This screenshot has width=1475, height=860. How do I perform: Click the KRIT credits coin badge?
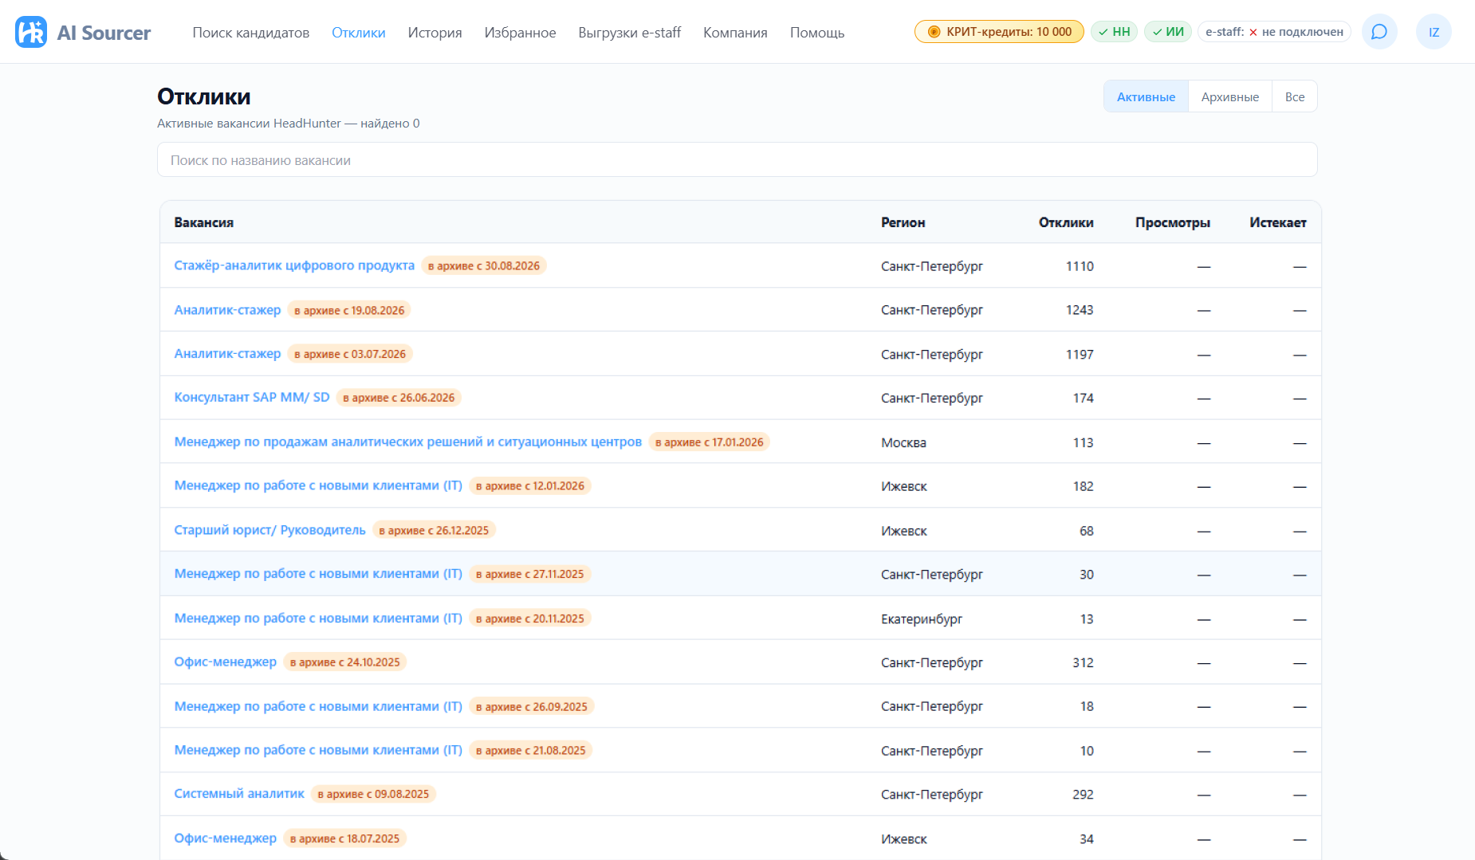[x=999, y=32]
